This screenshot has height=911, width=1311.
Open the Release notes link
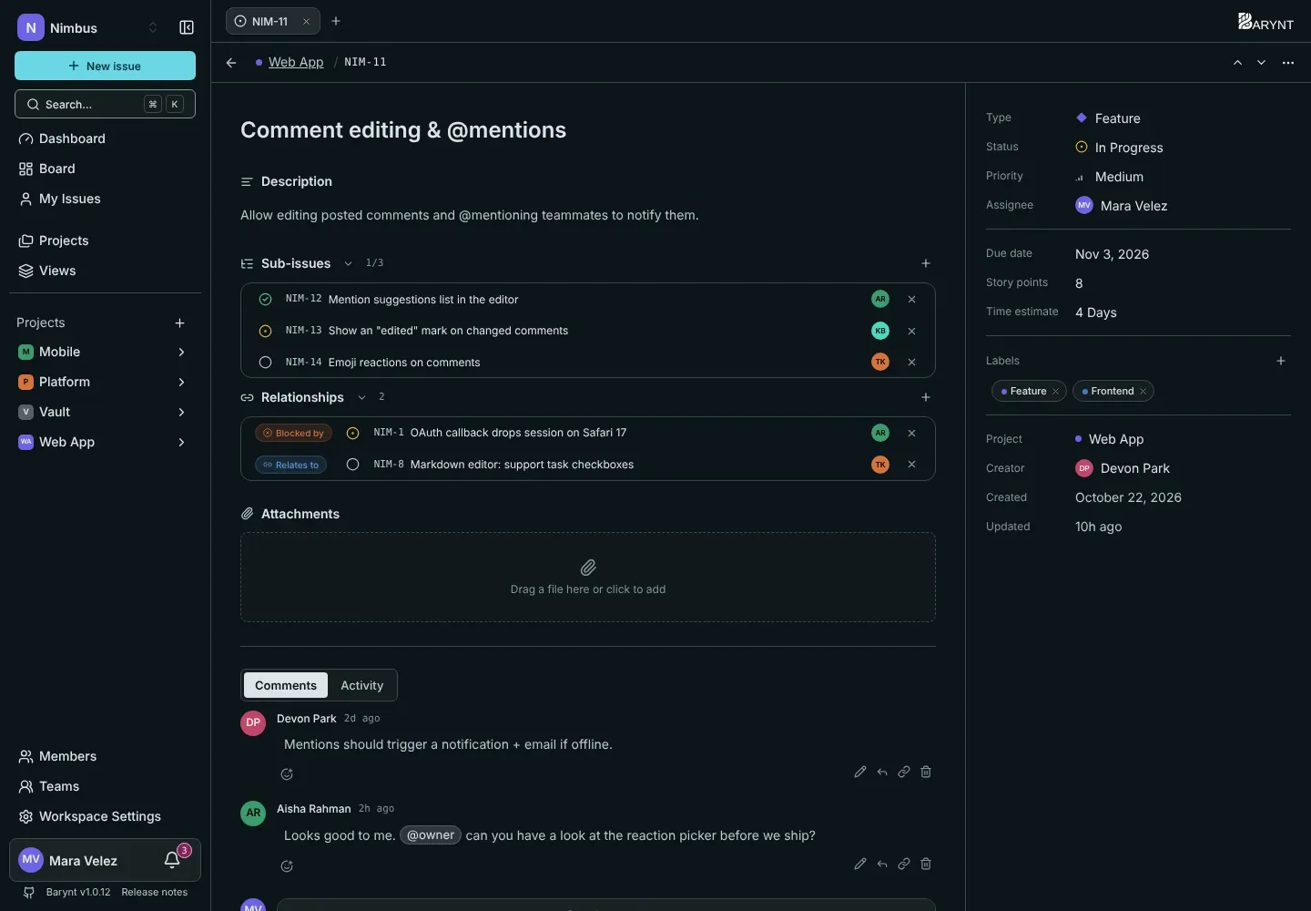pos(155,892)
